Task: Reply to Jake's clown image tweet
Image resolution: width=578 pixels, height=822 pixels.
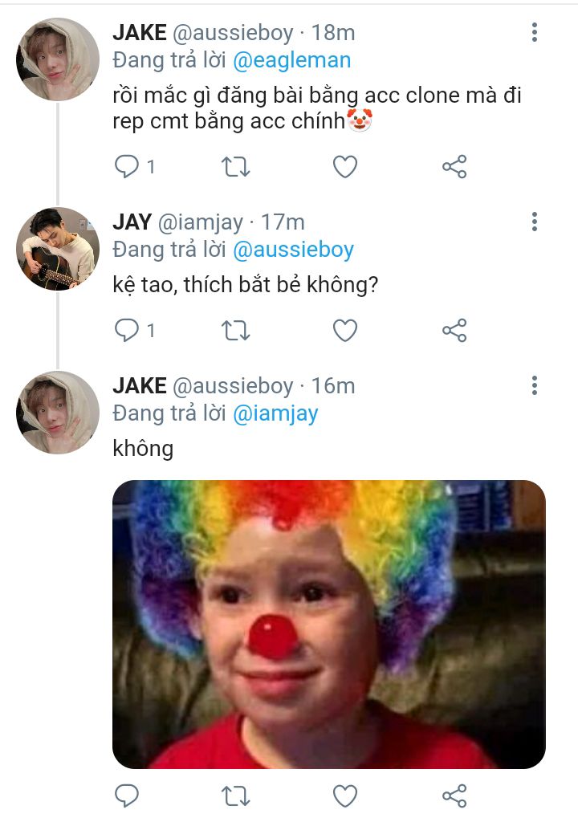Action: 126,796
